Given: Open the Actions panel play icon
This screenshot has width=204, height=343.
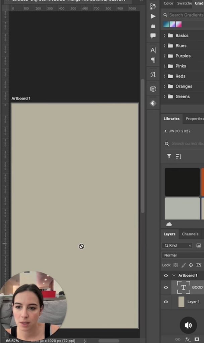Looking at the screenshot, I should (153, 16).
